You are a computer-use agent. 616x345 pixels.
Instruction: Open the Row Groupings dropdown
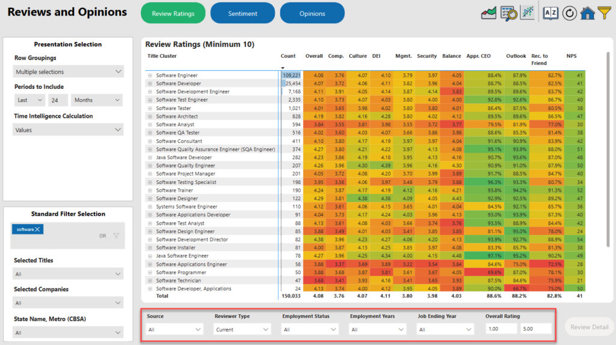[x=68, y=72]
